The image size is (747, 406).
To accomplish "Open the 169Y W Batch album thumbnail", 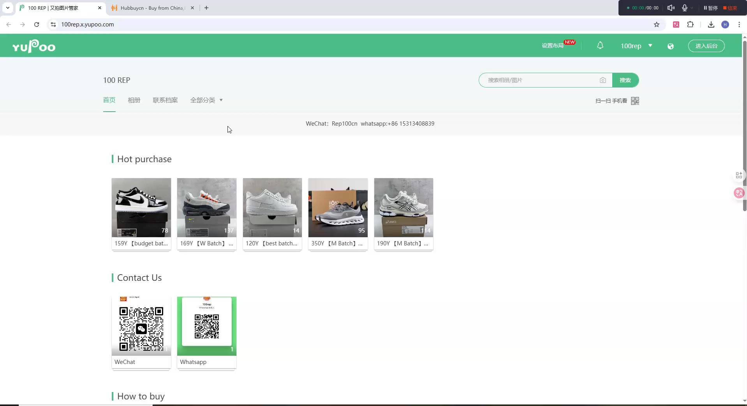I will coord(207,208).
